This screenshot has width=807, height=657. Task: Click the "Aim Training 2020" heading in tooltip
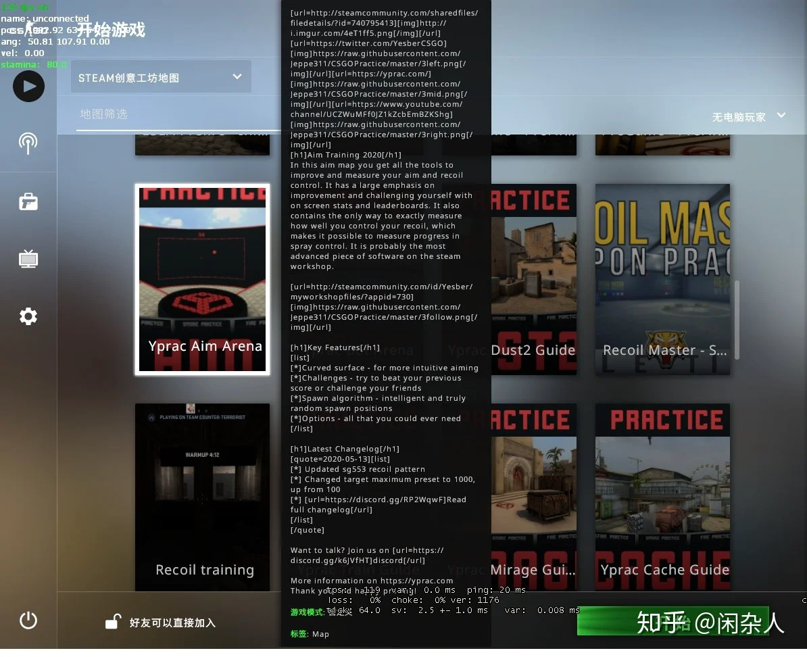click(346, 155)
